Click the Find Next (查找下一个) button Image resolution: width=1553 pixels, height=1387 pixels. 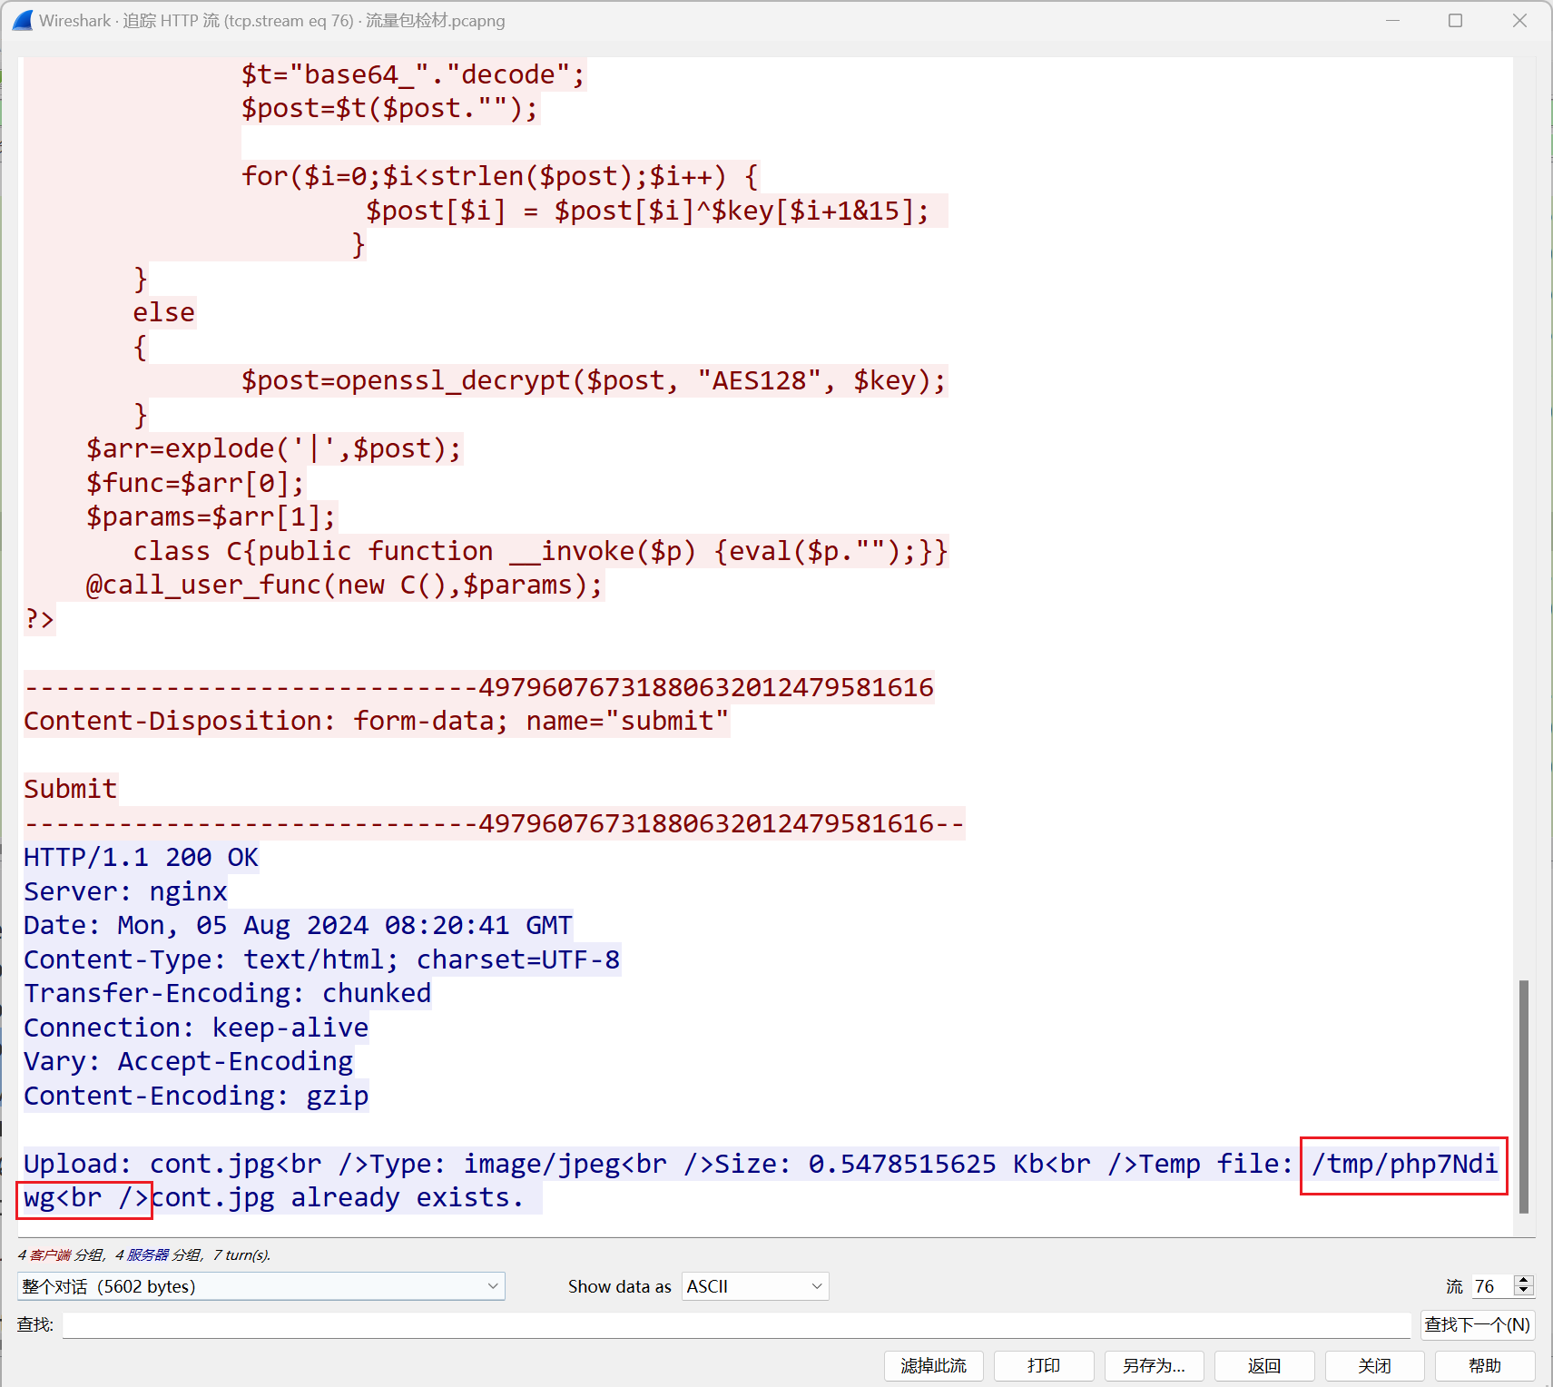point(1478,1325)
